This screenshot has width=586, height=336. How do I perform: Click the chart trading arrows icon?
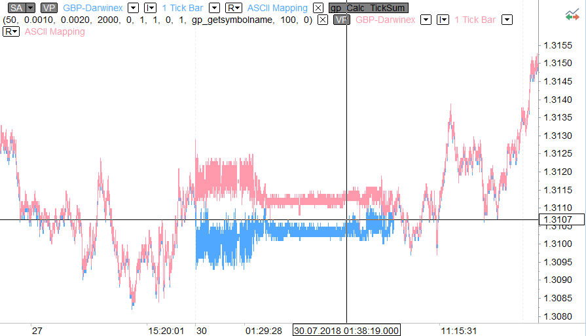[572, 15]
